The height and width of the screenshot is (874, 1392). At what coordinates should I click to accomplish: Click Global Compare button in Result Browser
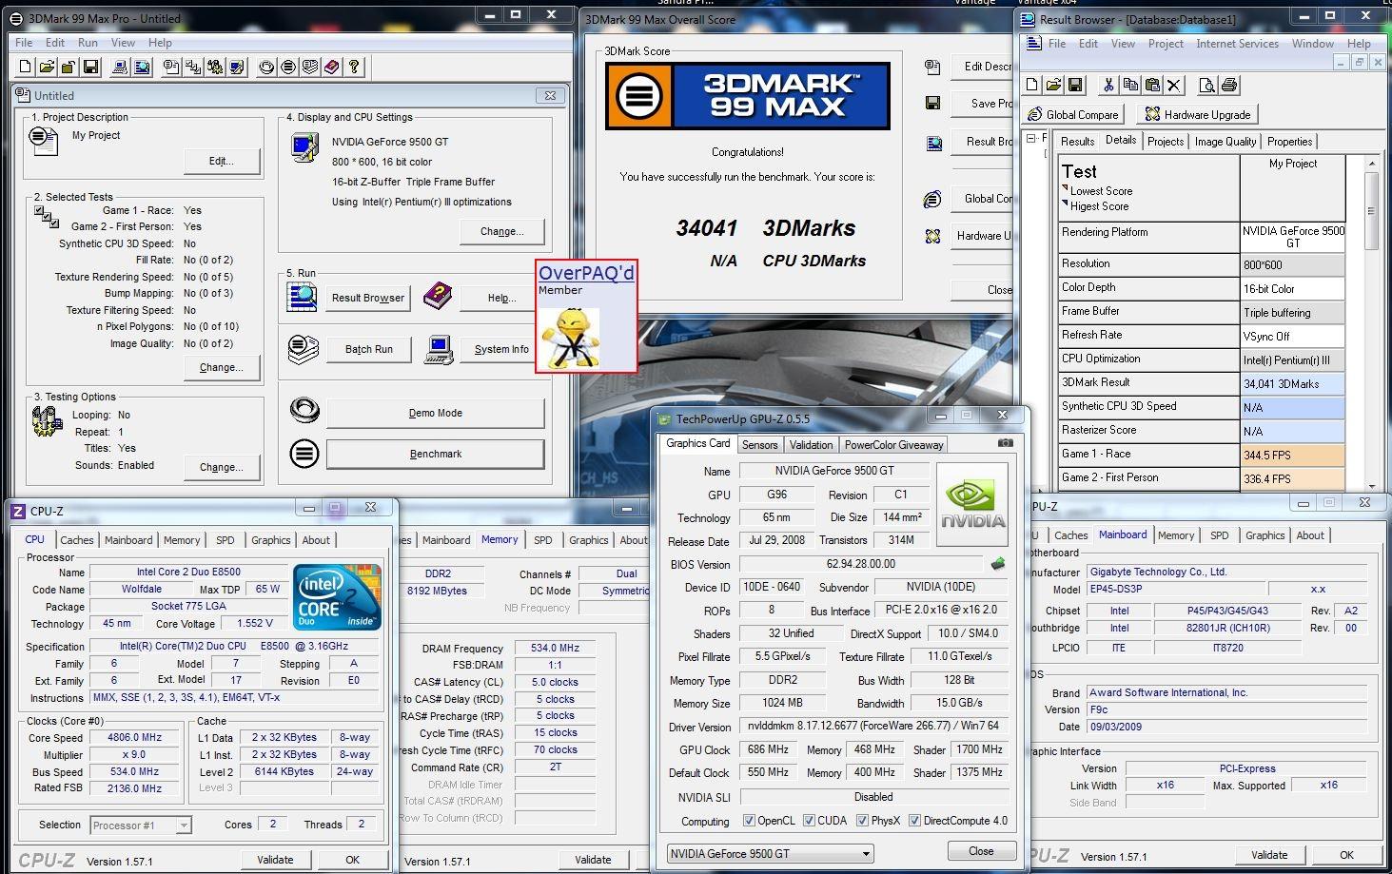pos(1073,114)
